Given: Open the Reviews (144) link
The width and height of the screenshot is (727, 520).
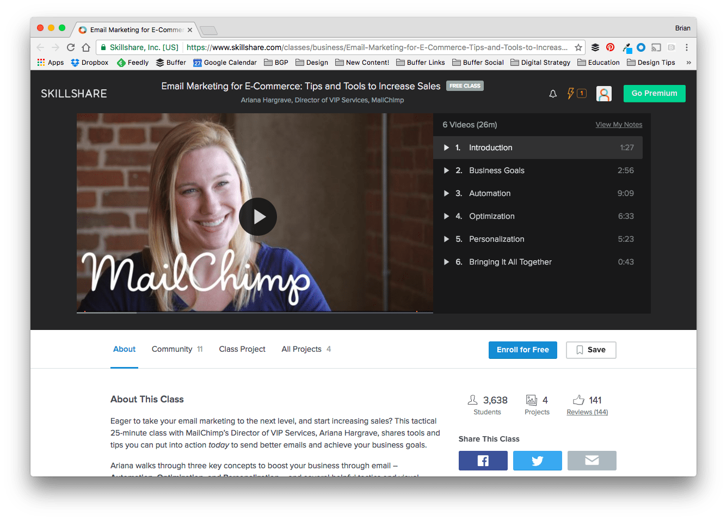Looking at the screenshot, I should coord(587,412).
